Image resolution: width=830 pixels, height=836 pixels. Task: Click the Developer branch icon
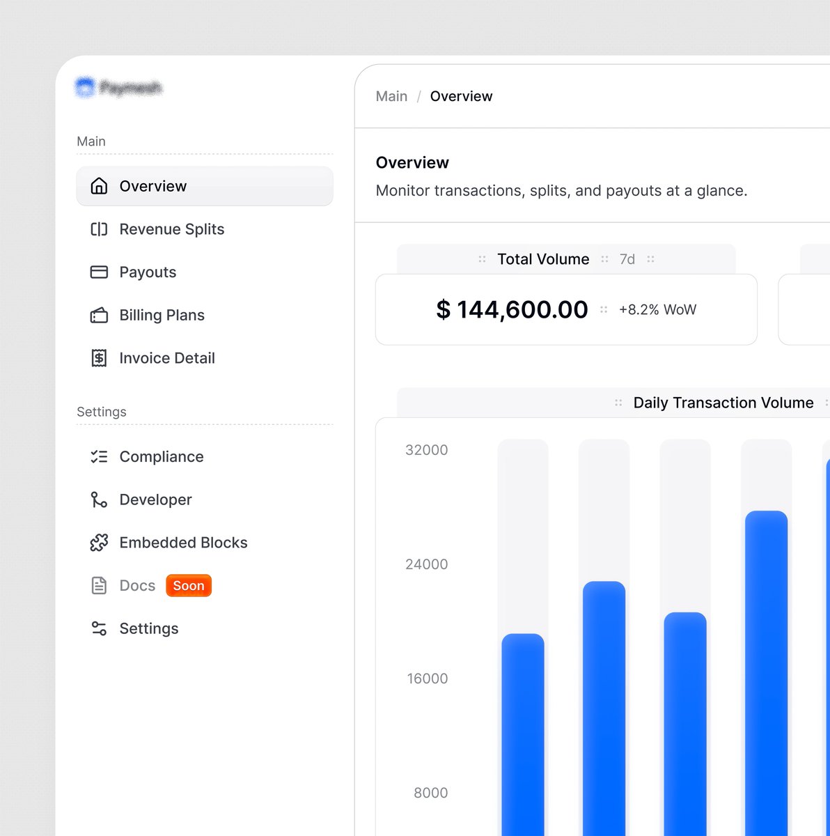99,500
